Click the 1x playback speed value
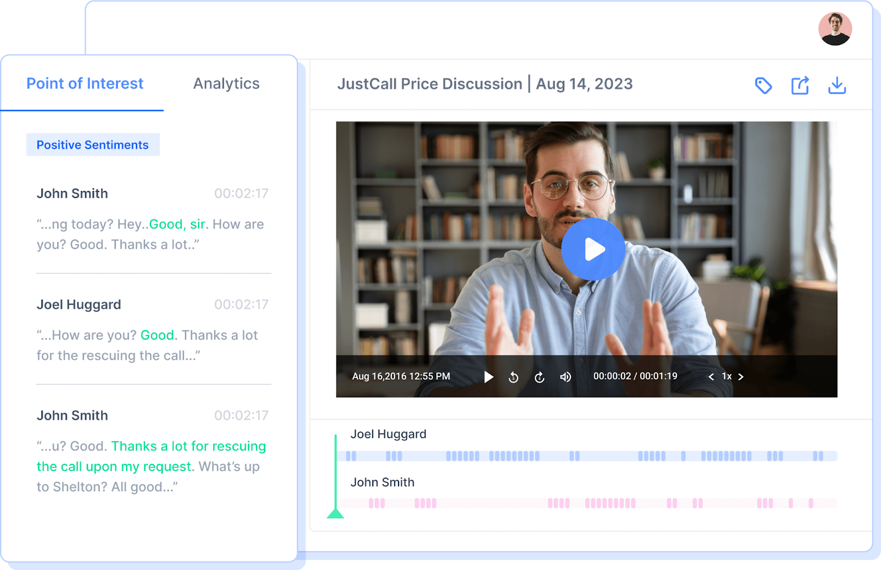This screenshot has width=881, height=570. pyautogui.click(x=726, y=376)
